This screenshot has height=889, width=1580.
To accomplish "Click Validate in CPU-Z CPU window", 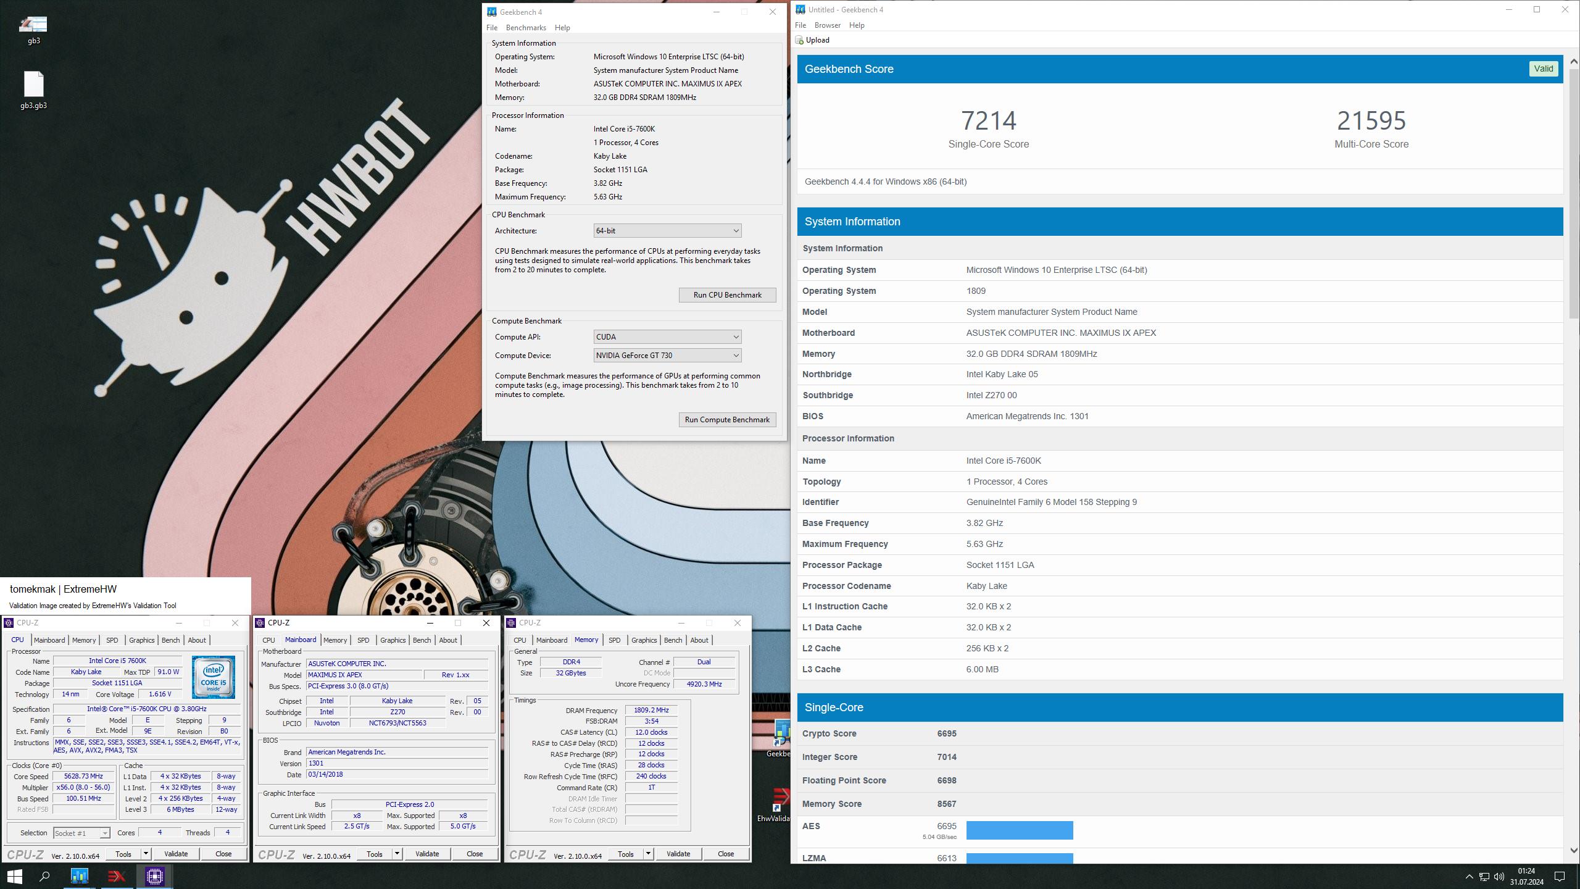I will pyautogui.click(x=176, y=854).
